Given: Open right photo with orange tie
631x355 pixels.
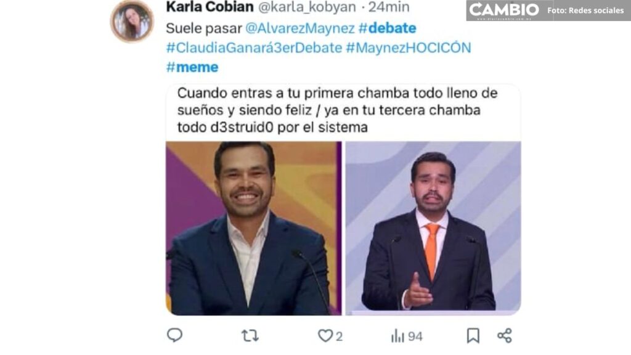Looking at the screenshot, I should pos(433,228).
